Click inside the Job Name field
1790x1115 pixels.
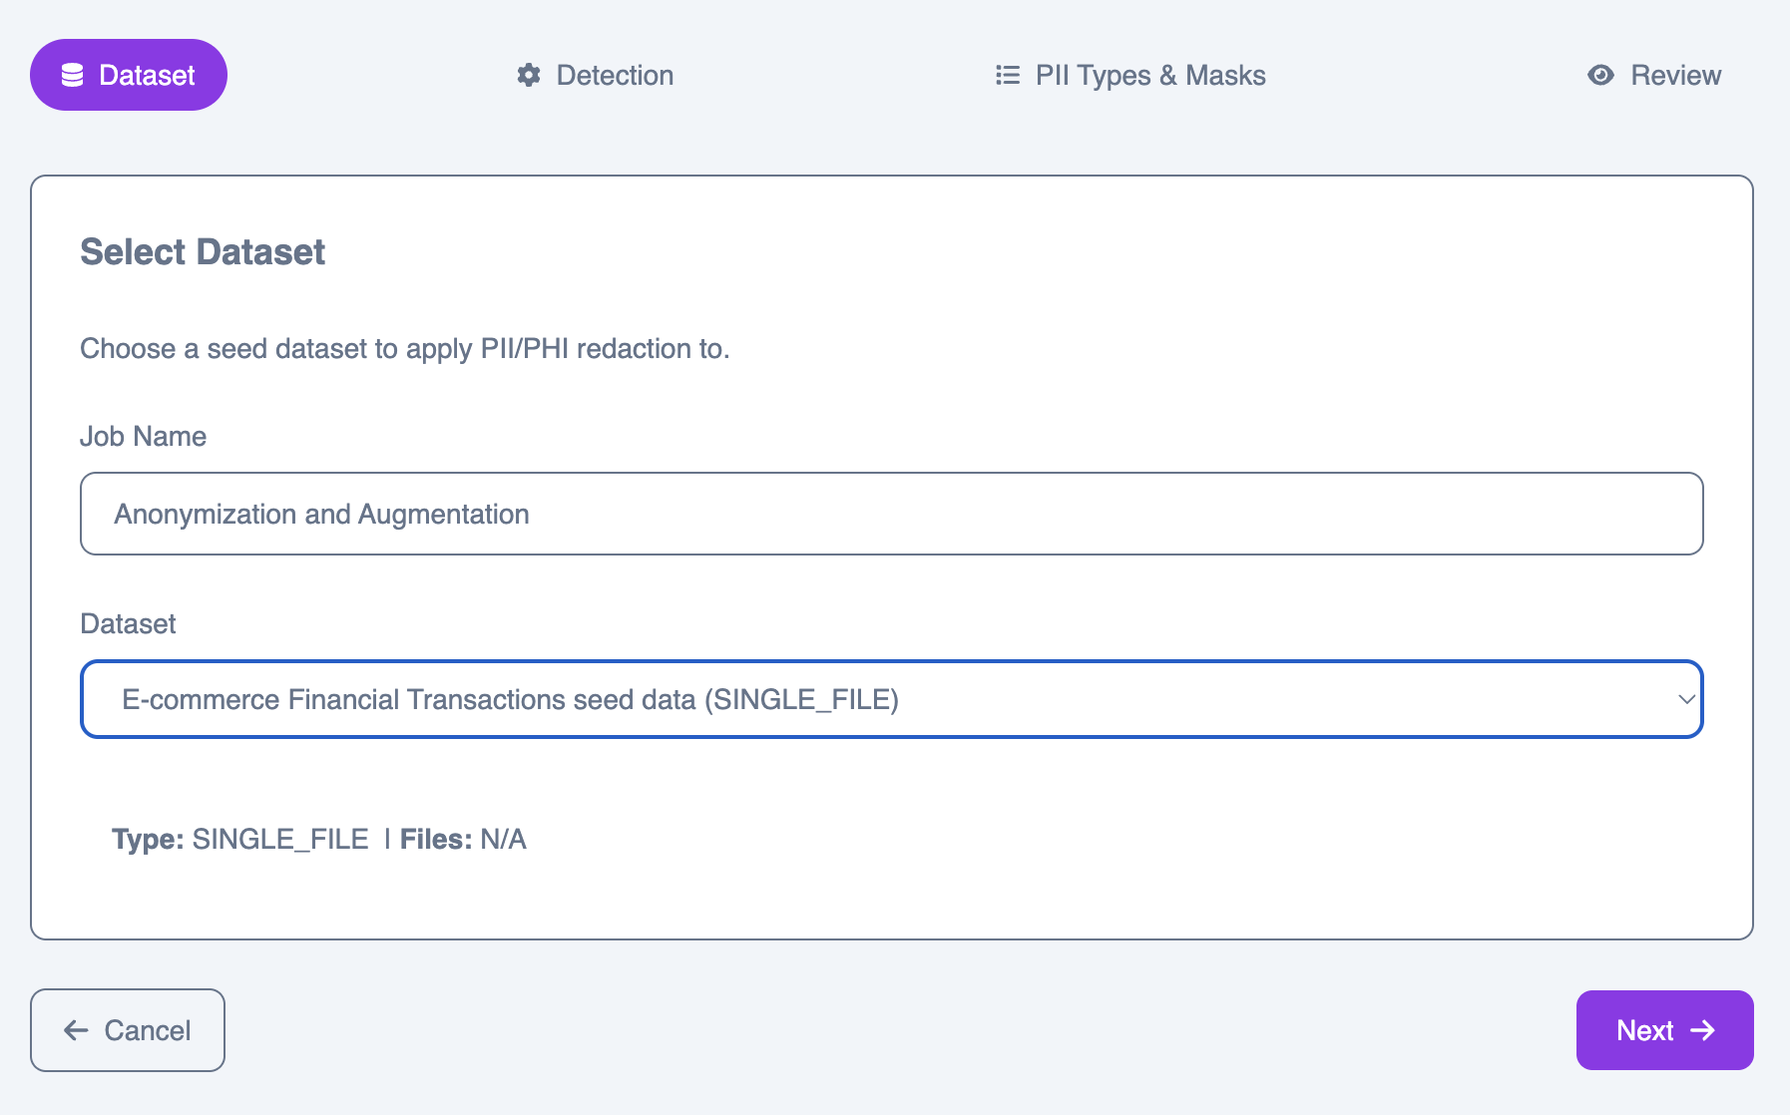(x=891, y=514)
